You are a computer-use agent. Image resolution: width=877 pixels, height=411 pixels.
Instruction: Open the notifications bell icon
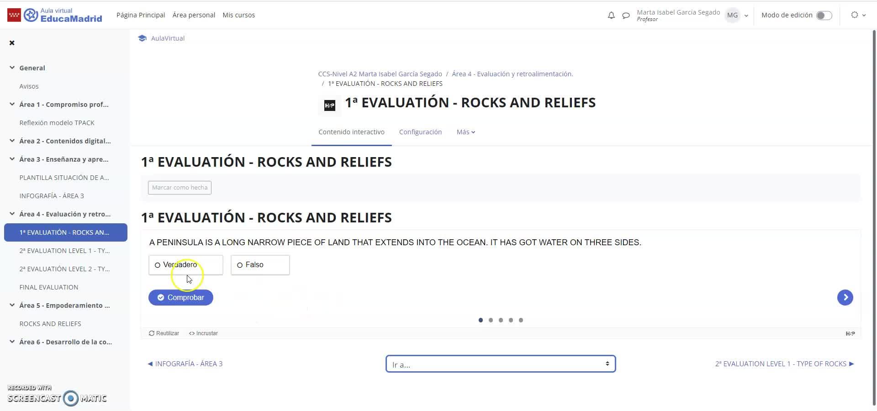pos(611,16)
